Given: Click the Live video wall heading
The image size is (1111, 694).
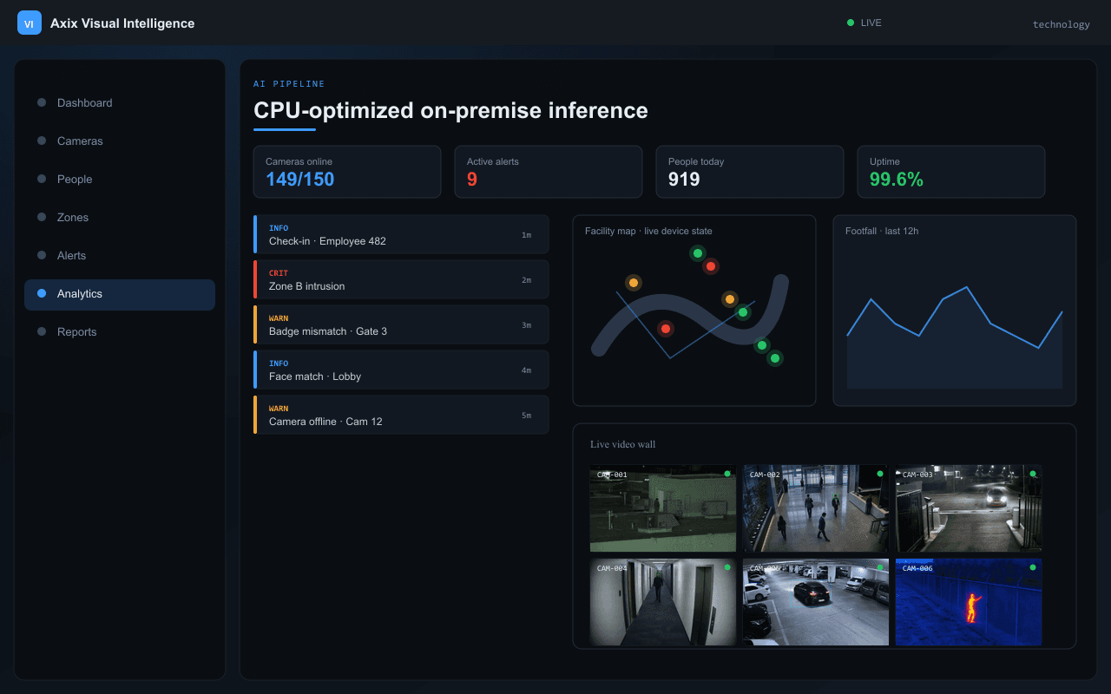Looking at the screenshot, I should (623, 444).
